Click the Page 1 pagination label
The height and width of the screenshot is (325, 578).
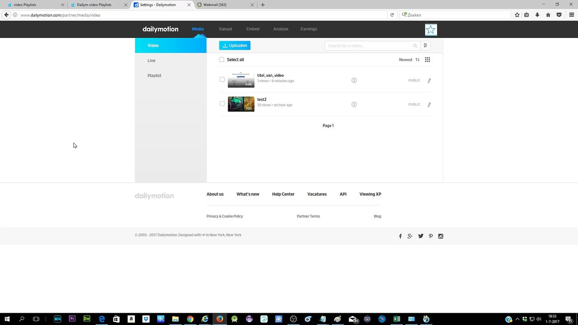(328, 125)
